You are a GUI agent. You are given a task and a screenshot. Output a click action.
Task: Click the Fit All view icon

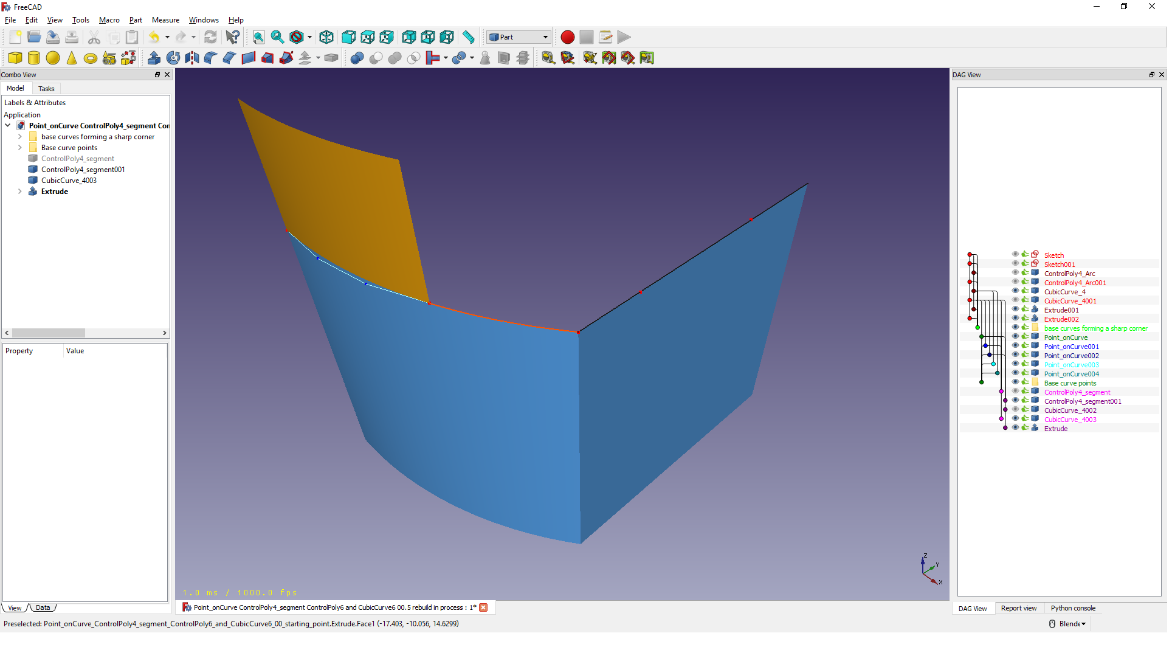pyautogui.click(x=259, y=38)
